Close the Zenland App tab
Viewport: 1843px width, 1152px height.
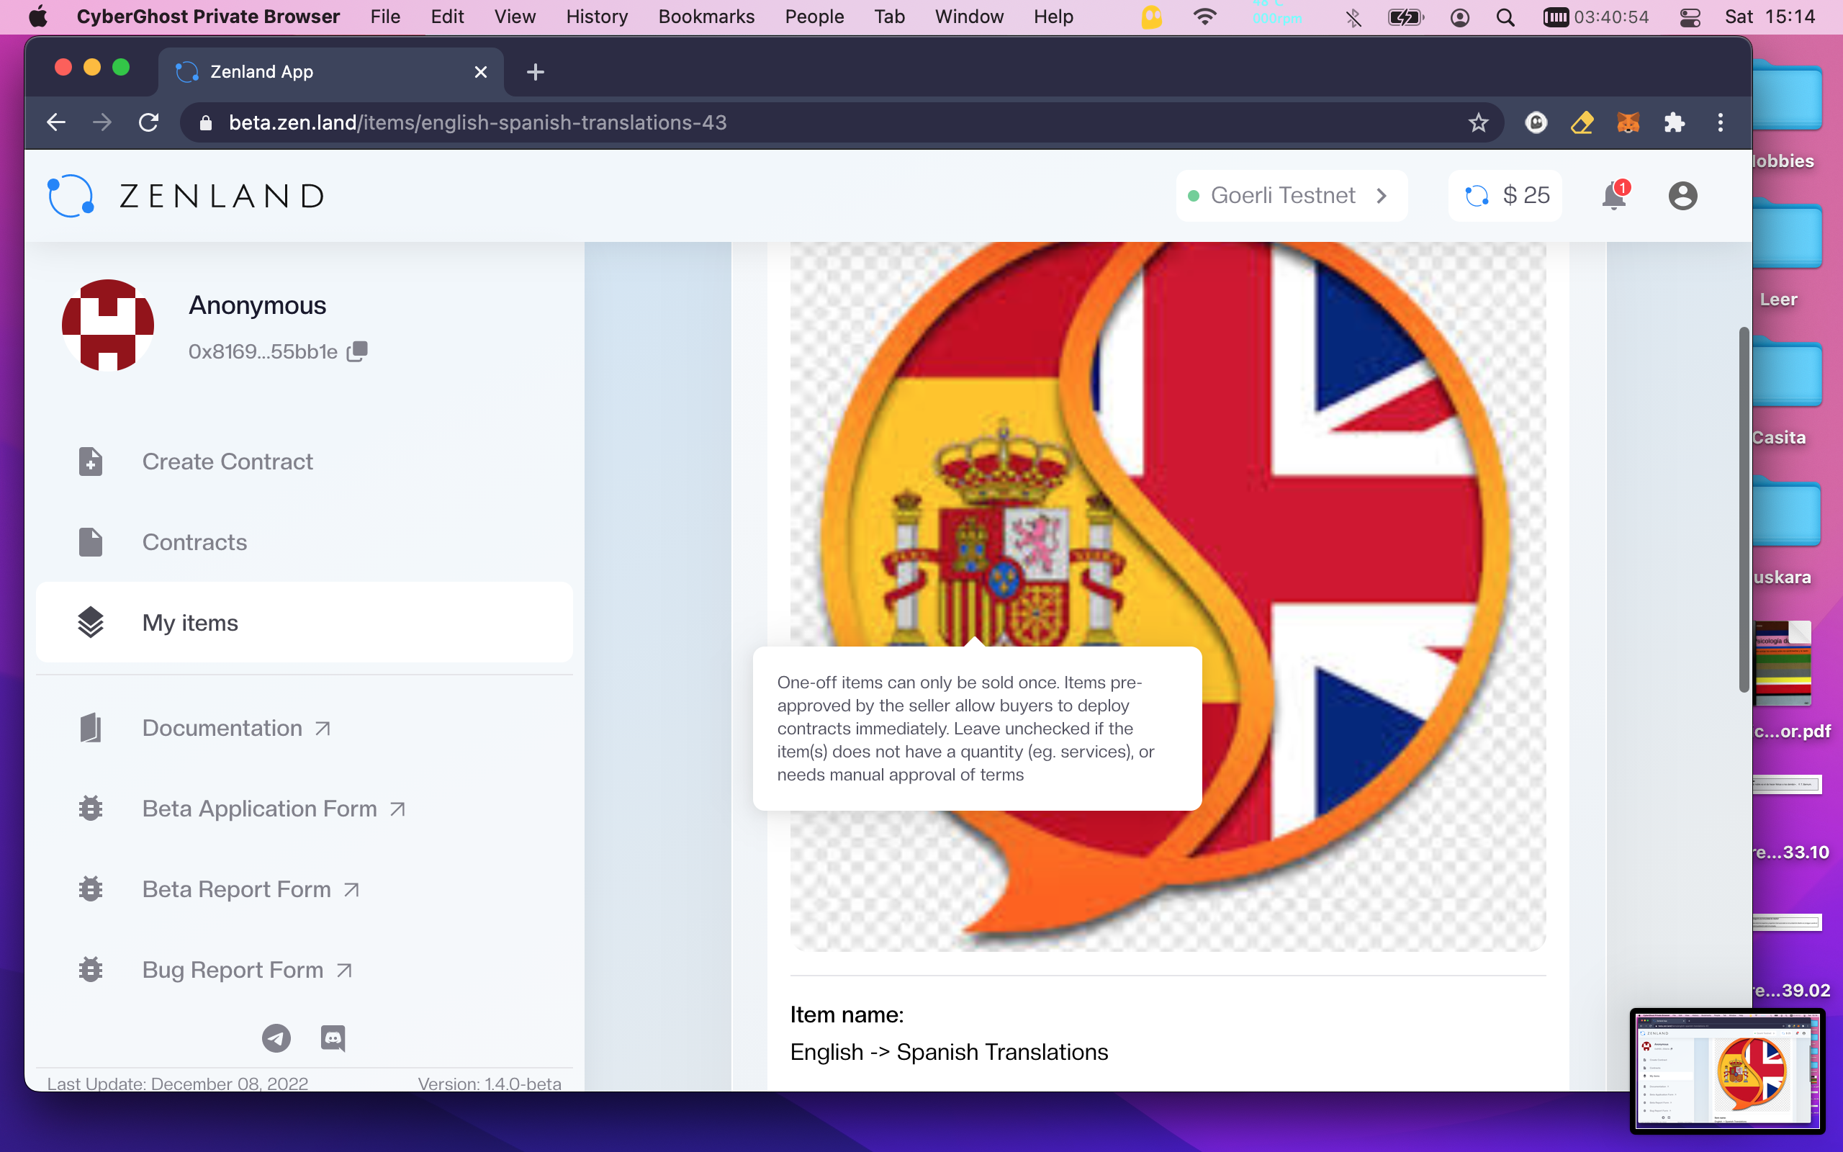click(x=481, y=71)
